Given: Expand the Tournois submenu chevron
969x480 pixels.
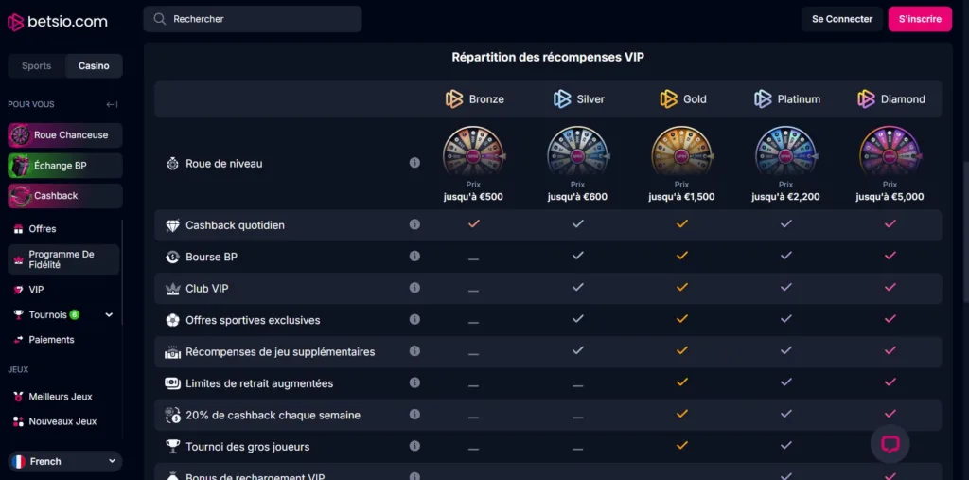Looking at the screenshot, I should 109,315.
